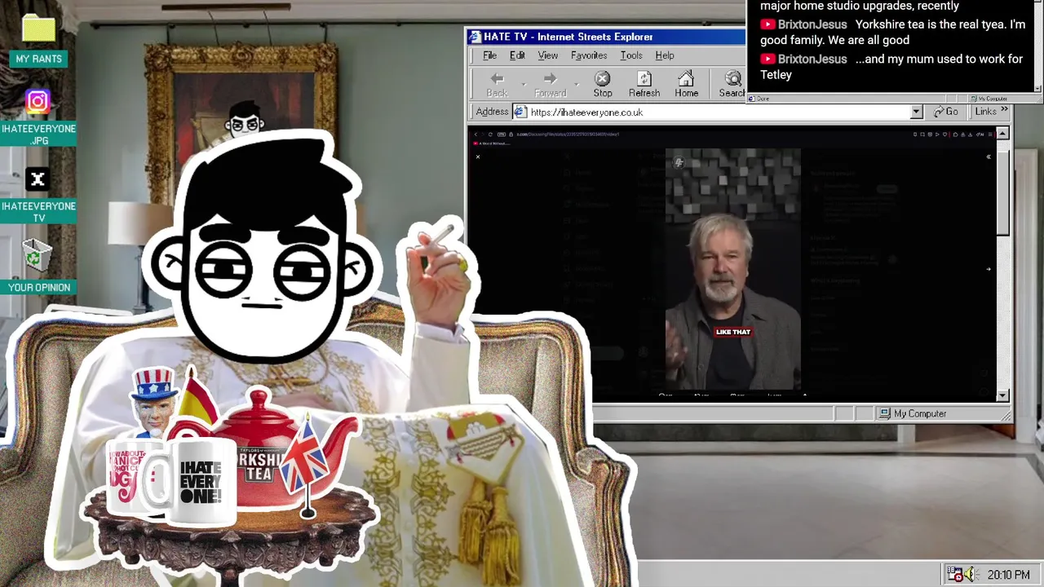Click the Address label in browser
The image size is (1044, 587).
(x=492, y=112)
